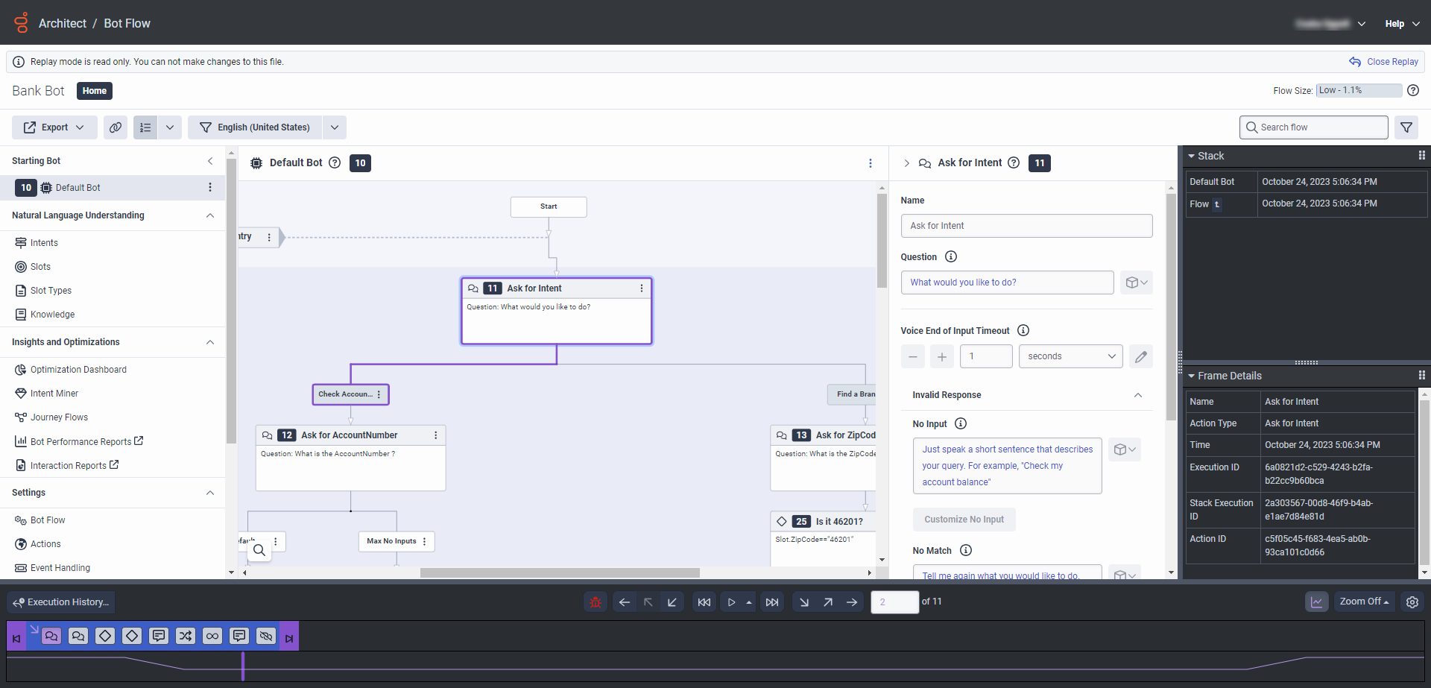Click Close Replay link

tap(1391, 62)
